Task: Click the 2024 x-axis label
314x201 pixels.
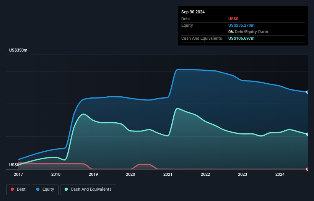Action: (280, 174)
